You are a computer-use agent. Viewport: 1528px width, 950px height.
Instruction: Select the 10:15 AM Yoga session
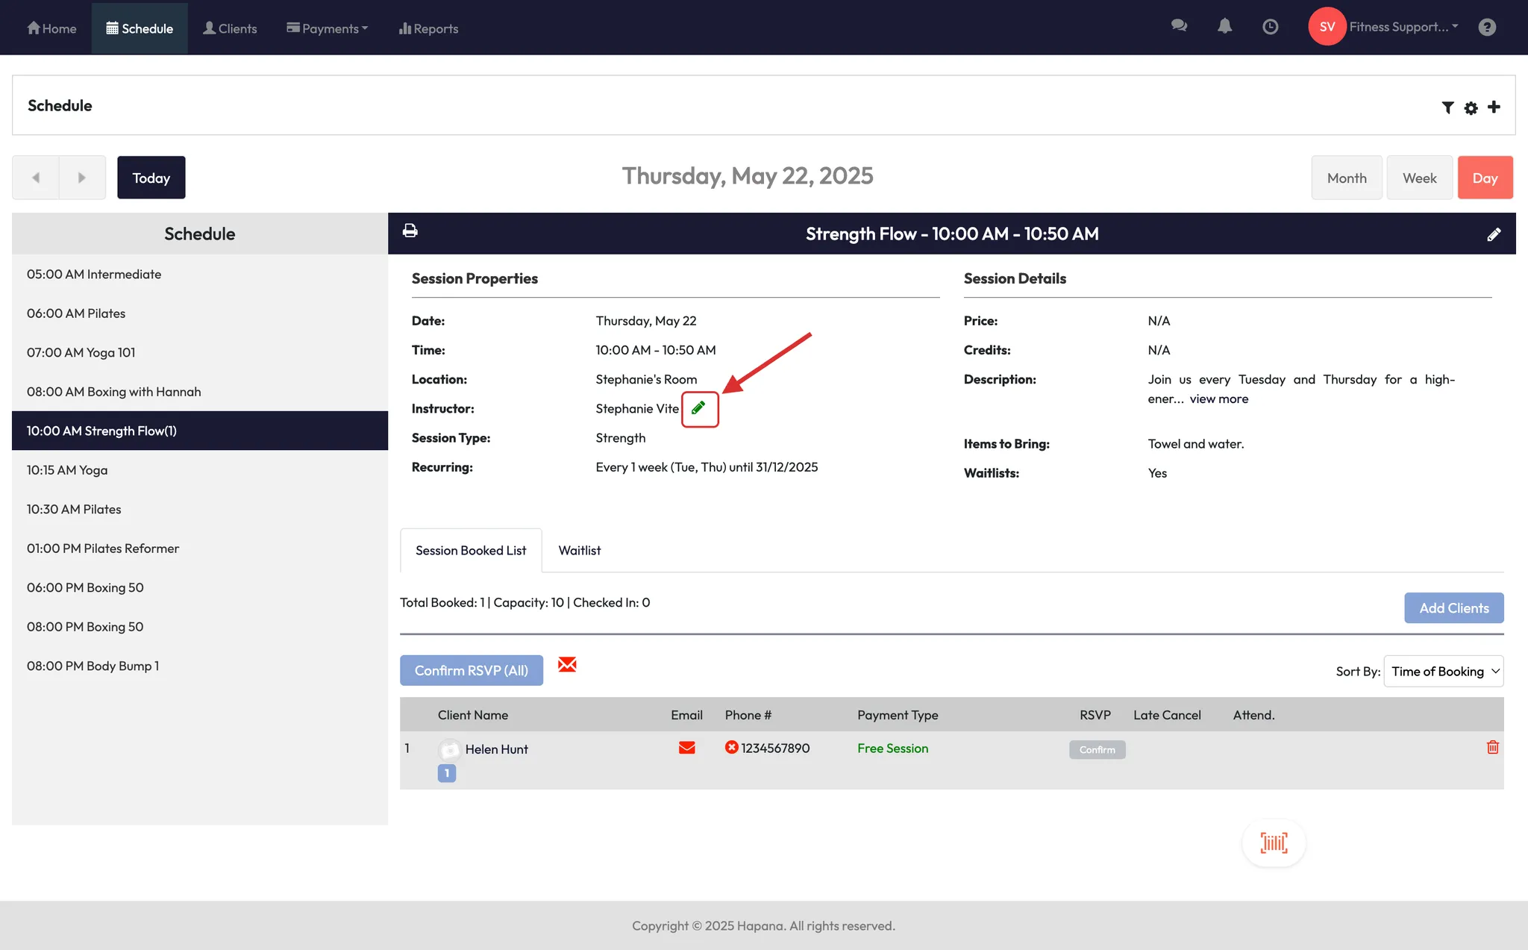click(67, 470)
